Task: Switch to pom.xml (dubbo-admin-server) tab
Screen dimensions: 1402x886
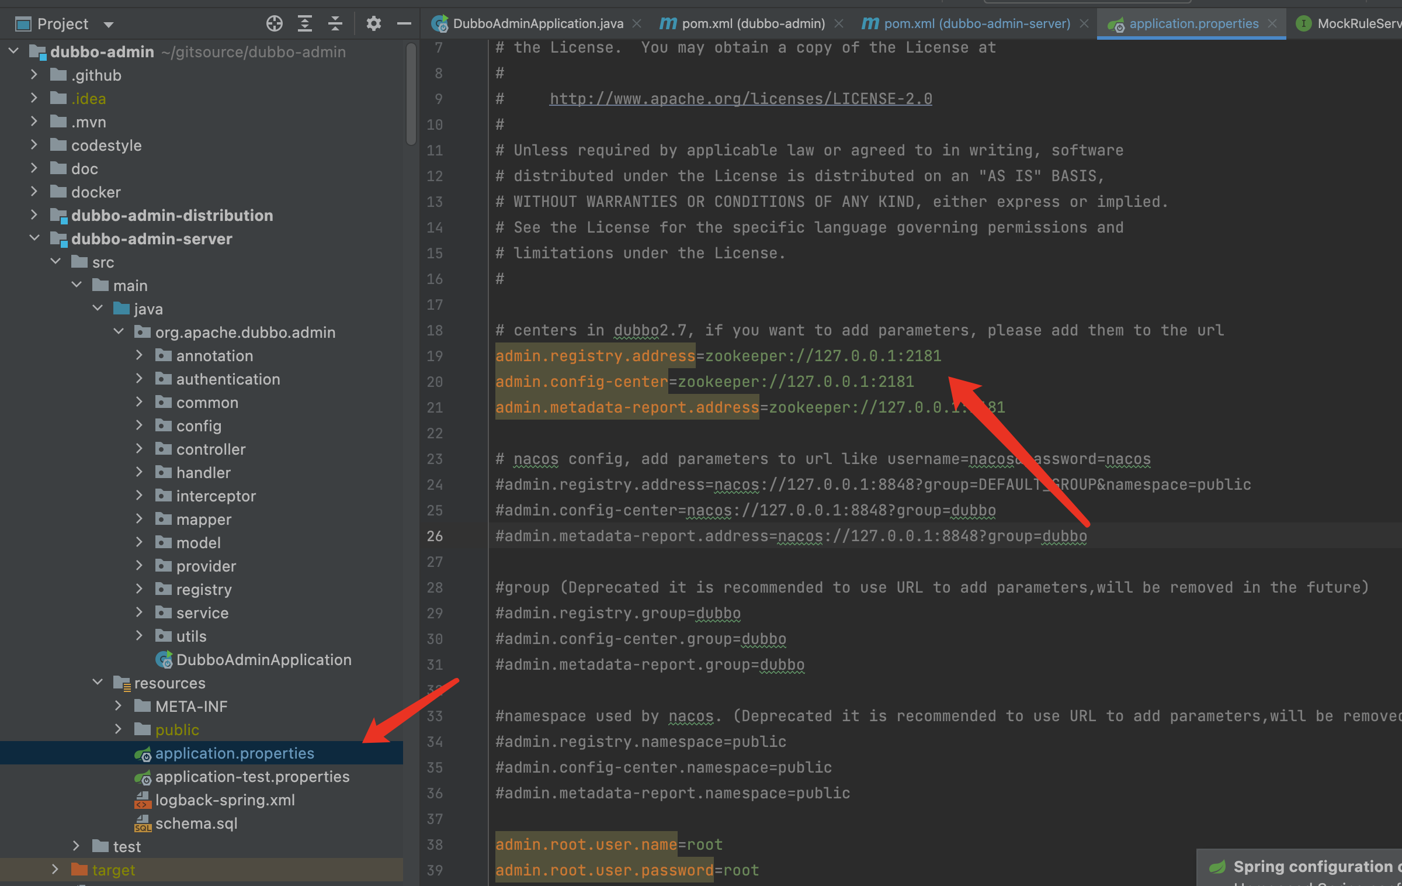Action: pyautogui.click(x=977, y=23)
